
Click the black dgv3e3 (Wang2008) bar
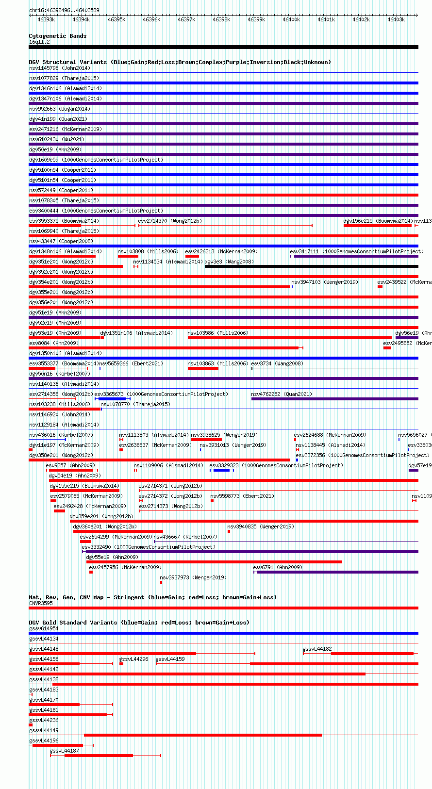tap(311, 266)
